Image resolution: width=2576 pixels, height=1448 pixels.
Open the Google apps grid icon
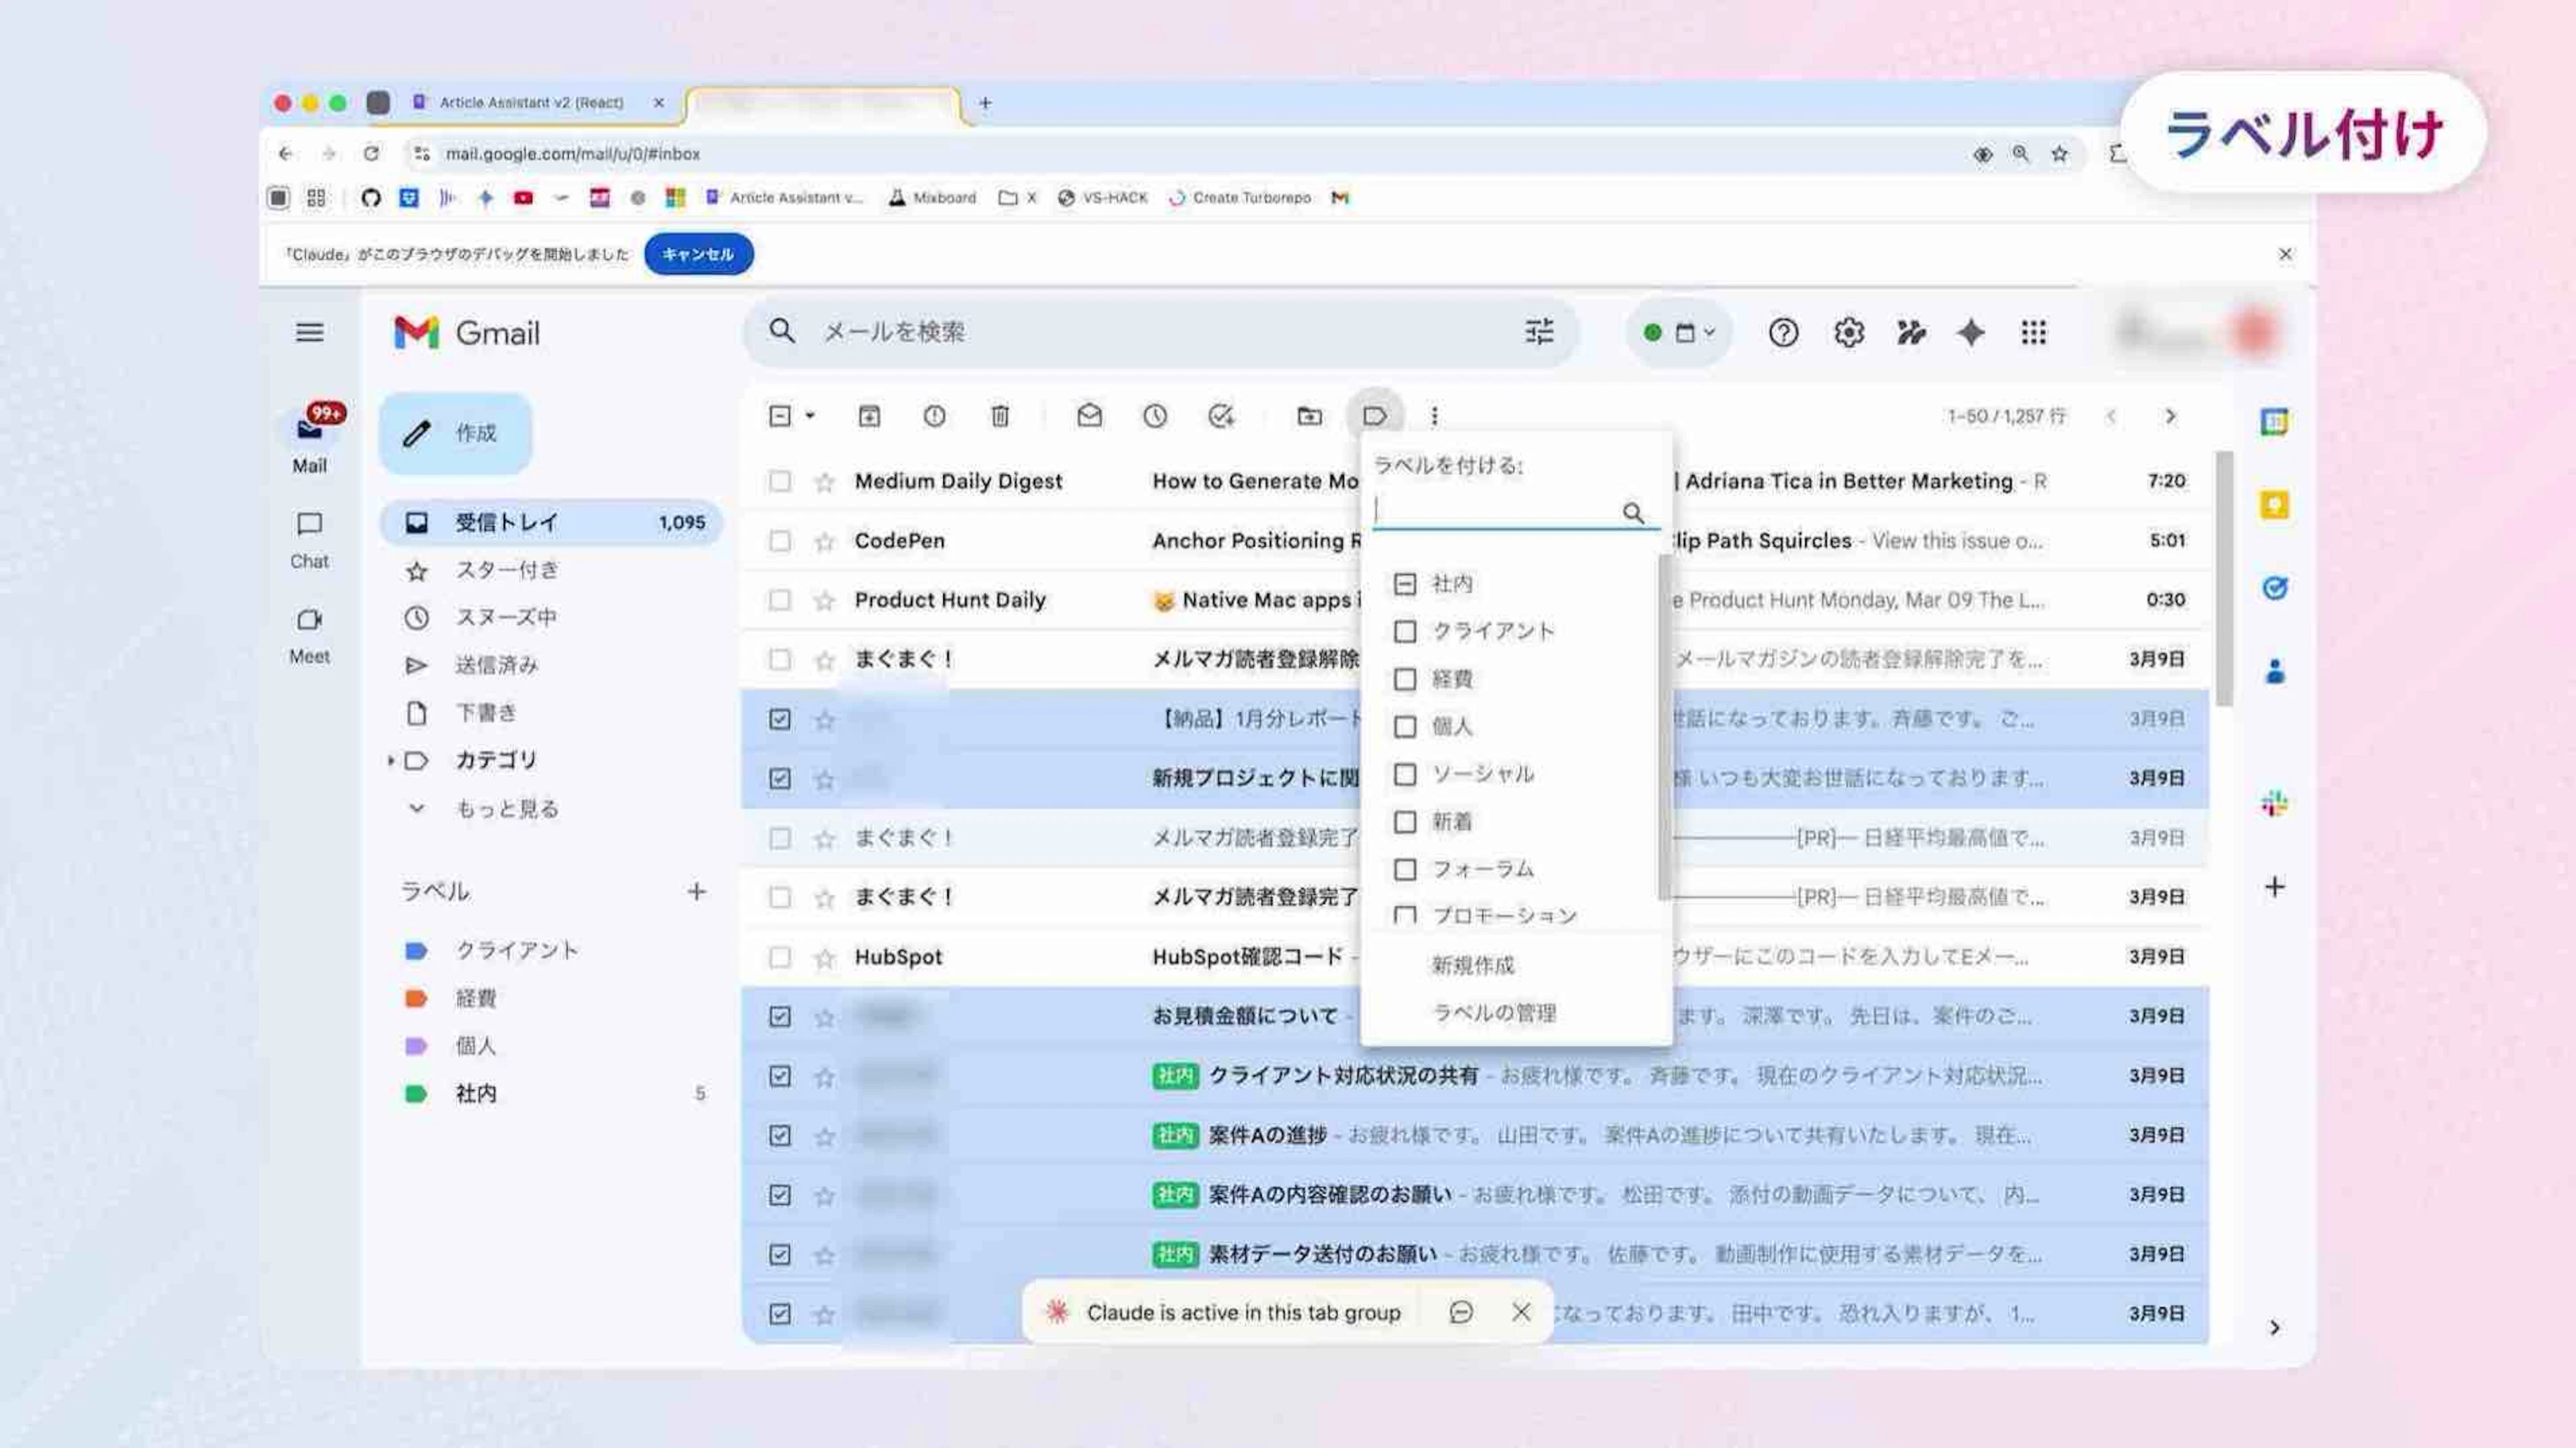pyautogui.click(x=2033, y=332)
